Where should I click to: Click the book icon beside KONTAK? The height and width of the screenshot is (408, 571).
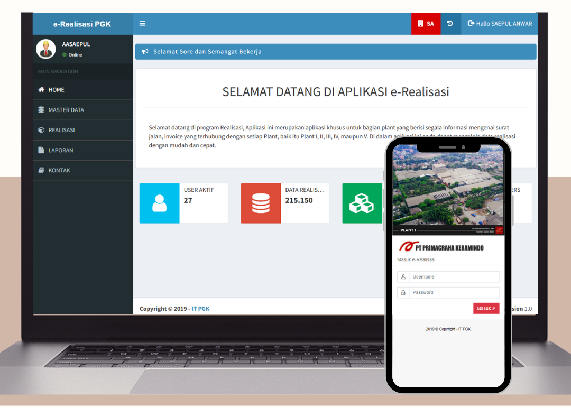coord(41,170)
